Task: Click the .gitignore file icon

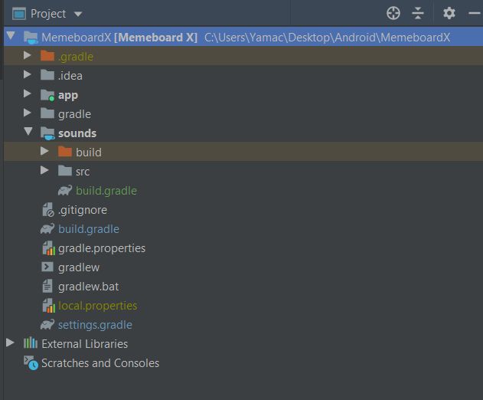Action: coord(47,210)
